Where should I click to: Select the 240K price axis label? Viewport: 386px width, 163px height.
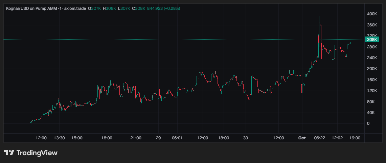372,58
